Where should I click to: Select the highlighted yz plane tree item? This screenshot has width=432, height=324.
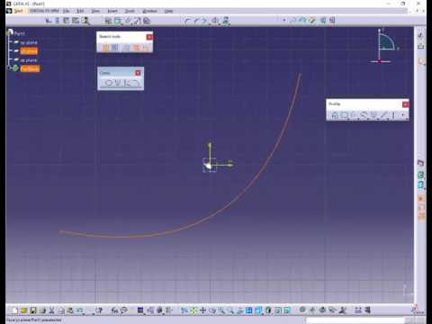pyautogui.click(x=29, y=51)
